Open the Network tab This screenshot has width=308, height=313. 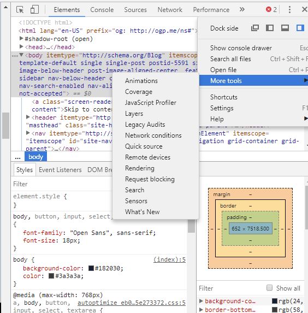[170, 10]
